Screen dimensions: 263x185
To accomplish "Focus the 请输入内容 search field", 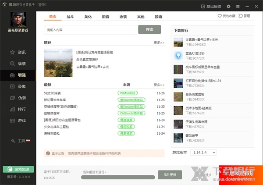I will pos(91,30).
